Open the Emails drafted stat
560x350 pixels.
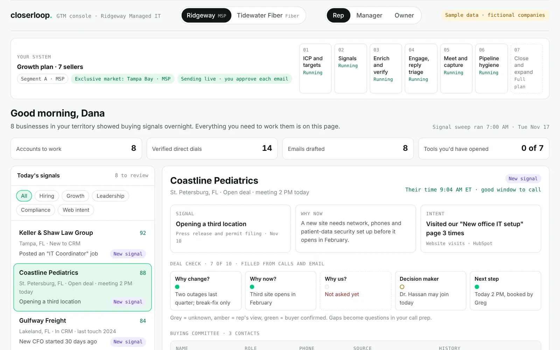348,149
